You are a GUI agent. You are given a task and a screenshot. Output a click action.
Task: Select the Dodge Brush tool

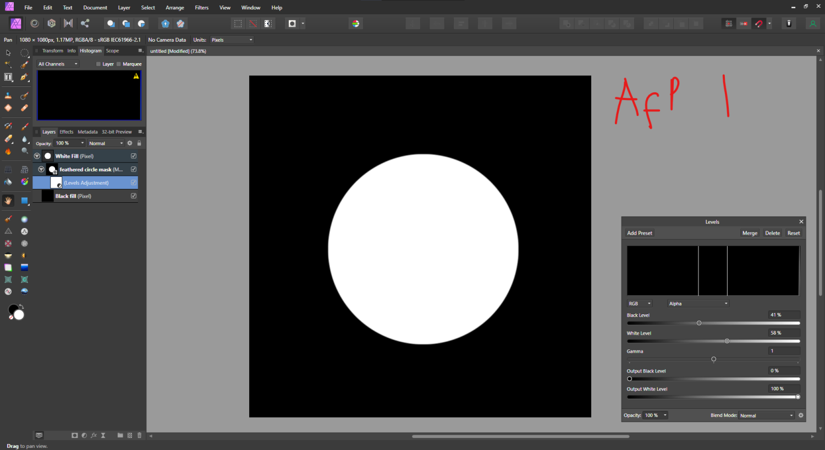pyautogui.click(x=8, y=151)
